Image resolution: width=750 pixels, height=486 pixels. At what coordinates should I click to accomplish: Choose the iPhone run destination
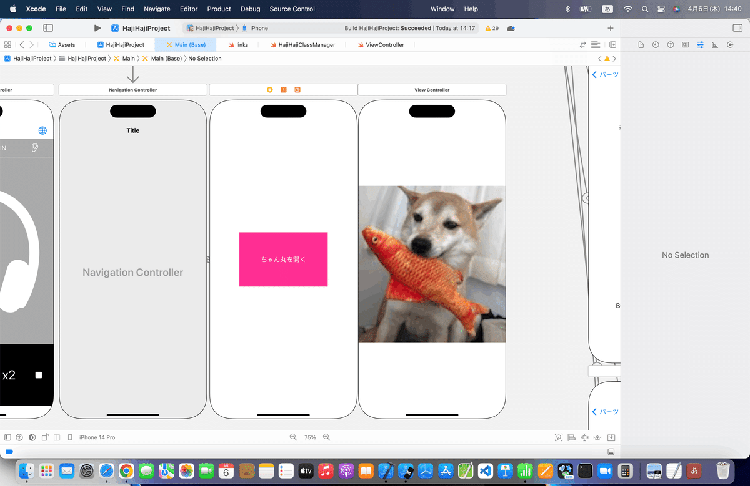click(255, 28)
